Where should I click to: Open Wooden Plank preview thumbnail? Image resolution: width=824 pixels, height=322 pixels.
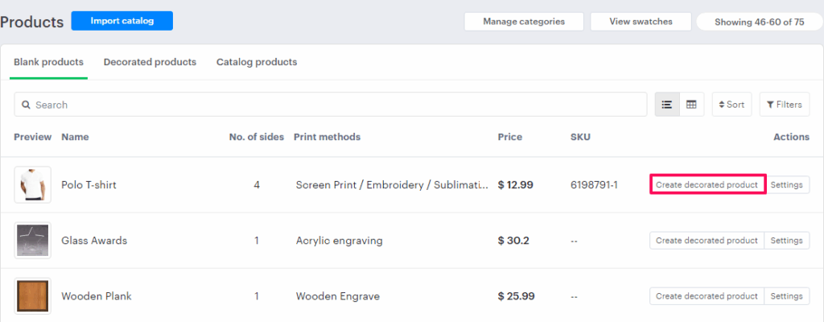(32, 296)
